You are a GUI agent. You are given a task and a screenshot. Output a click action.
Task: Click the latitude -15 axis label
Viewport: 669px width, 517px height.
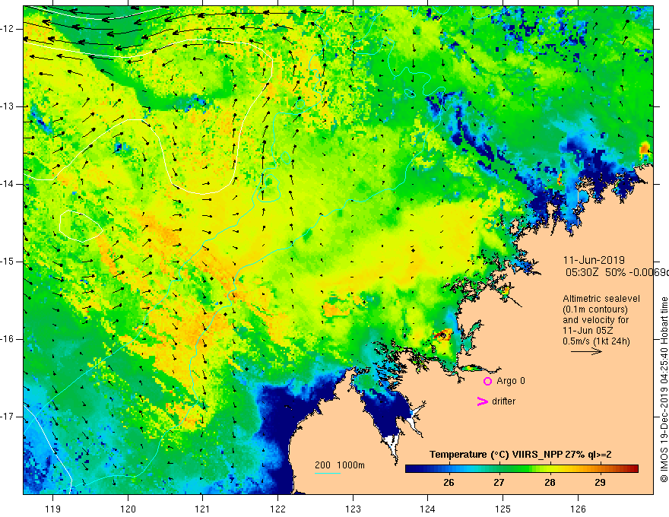pyautogui.click(x=8, y=262)
